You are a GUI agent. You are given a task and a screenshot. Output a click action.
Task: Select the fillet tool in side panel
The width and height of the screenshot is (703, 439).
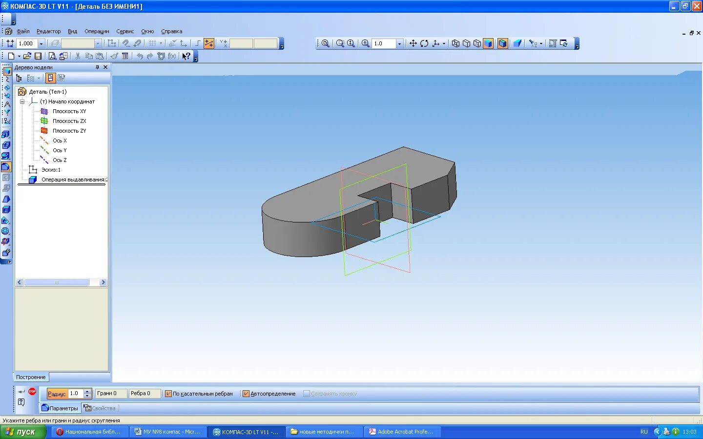click(6, 167)
